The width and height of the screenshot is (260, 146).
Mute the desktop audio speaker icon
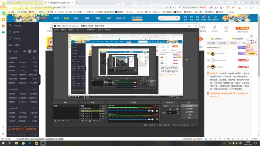click(153, 111)
